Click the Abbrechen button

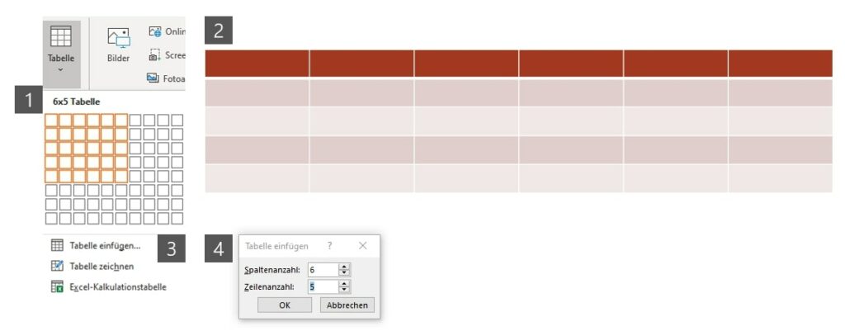pos(347,305)
